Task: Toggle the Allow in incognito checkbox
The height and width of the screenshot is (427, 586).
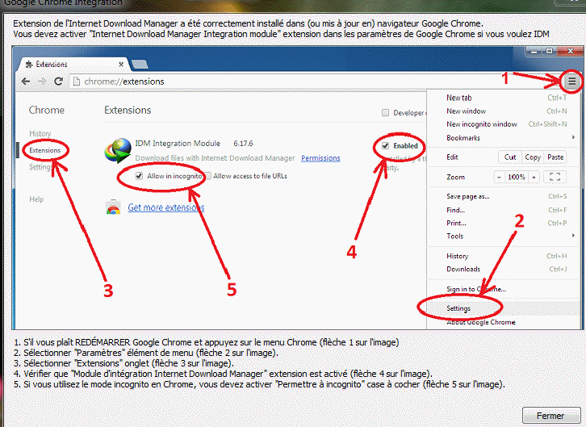Action: pyautogui.click(x=139, y=176)
